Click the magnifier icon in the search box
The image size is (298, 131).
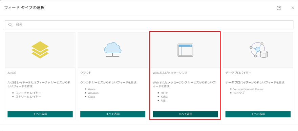(10, 25)
